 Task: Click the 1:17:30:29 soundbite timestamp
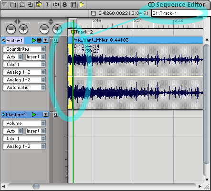pos(87,51)
